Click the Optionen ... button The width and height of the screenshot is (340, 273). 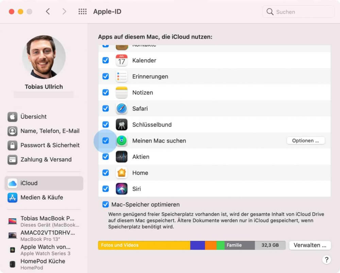[x=306, y=141]
